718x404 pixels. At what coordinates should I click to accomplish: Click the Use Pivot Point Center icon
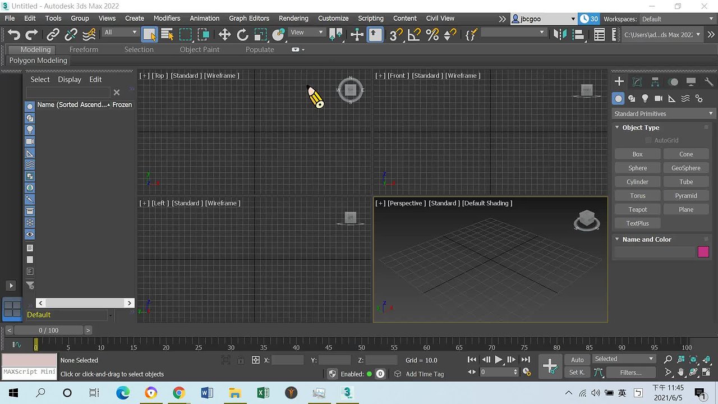pos(337,35)
